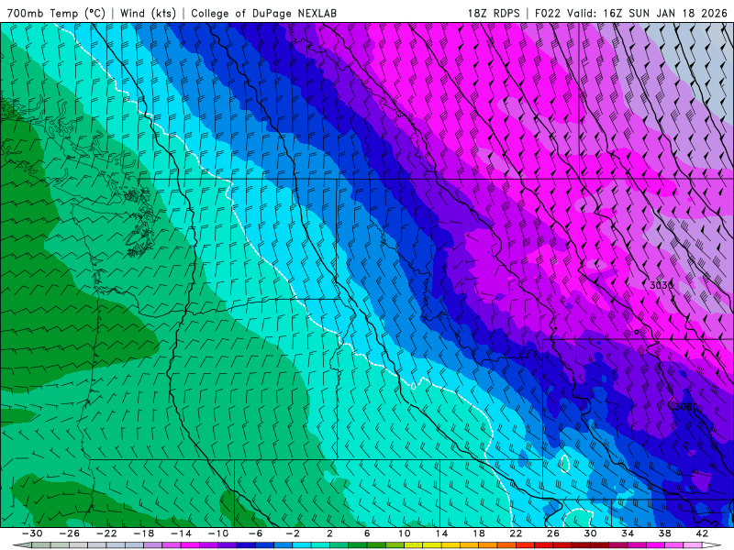Select the -10 color scale label
This screenshot has width=734, height=550.
pyautogui.click(x=218, y=533)
